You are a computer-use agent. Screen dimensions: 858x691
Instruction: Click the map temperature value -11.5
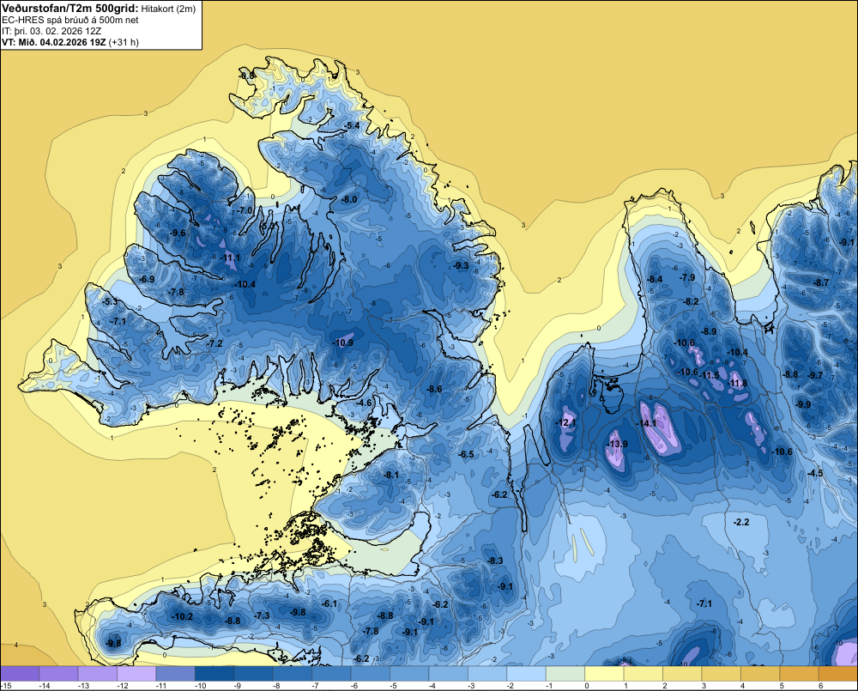pos(710,375)
